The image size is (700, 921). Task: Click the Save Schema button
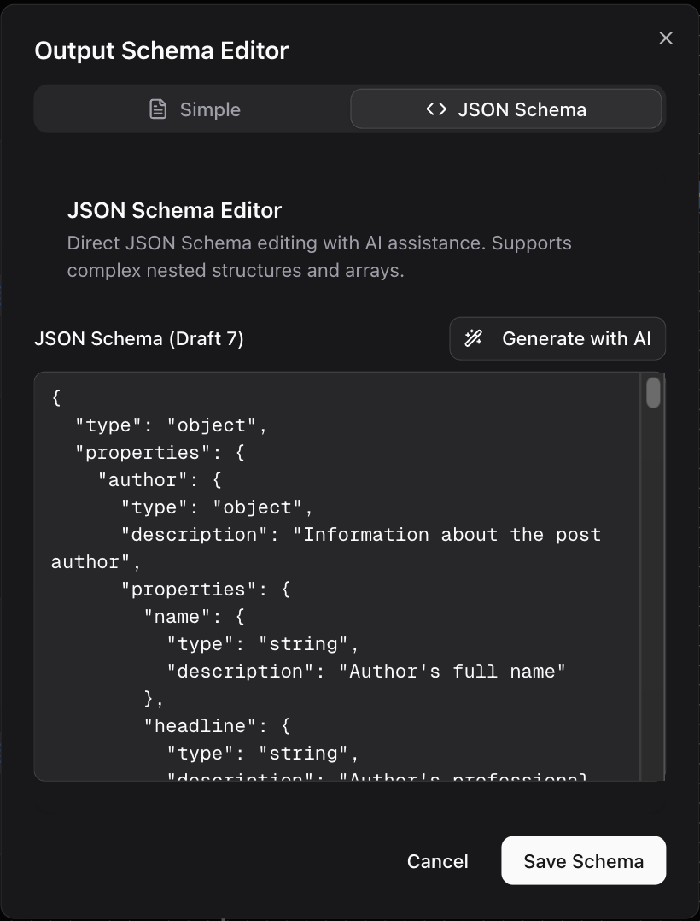tap(583, 860)
